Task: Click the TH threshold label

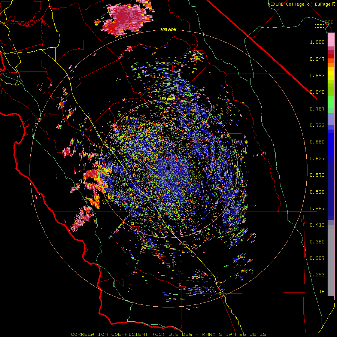Action: [322, 292]
